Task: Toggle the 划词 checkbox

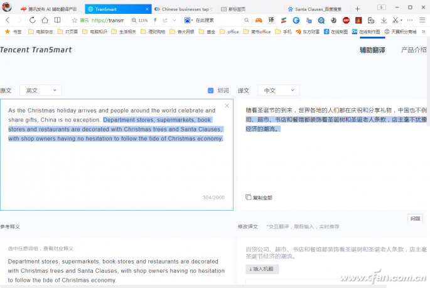Action: click(211, 91)
